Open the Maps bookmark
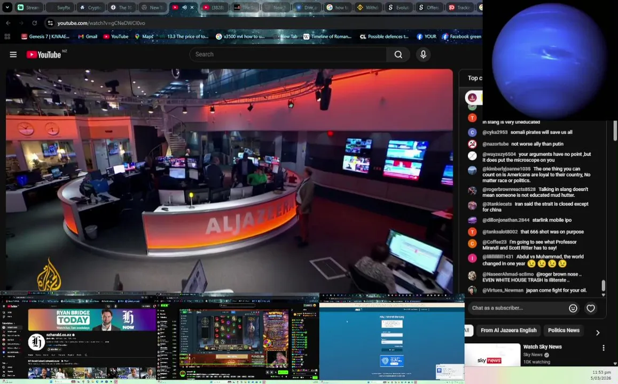618x384 pixels. pyautogui.click(x=144, y=36)
